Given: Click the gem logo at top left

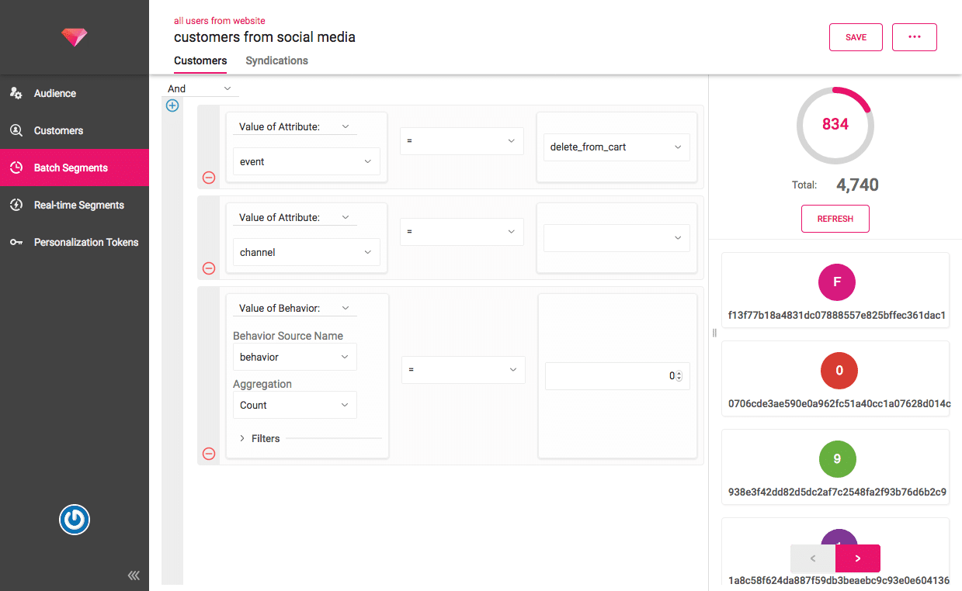Looking at the screenshot, I should [x=75, y=36].
